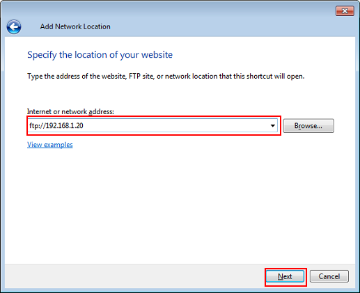
Task: Click the red X in the title bar
Action: (345, 11)
